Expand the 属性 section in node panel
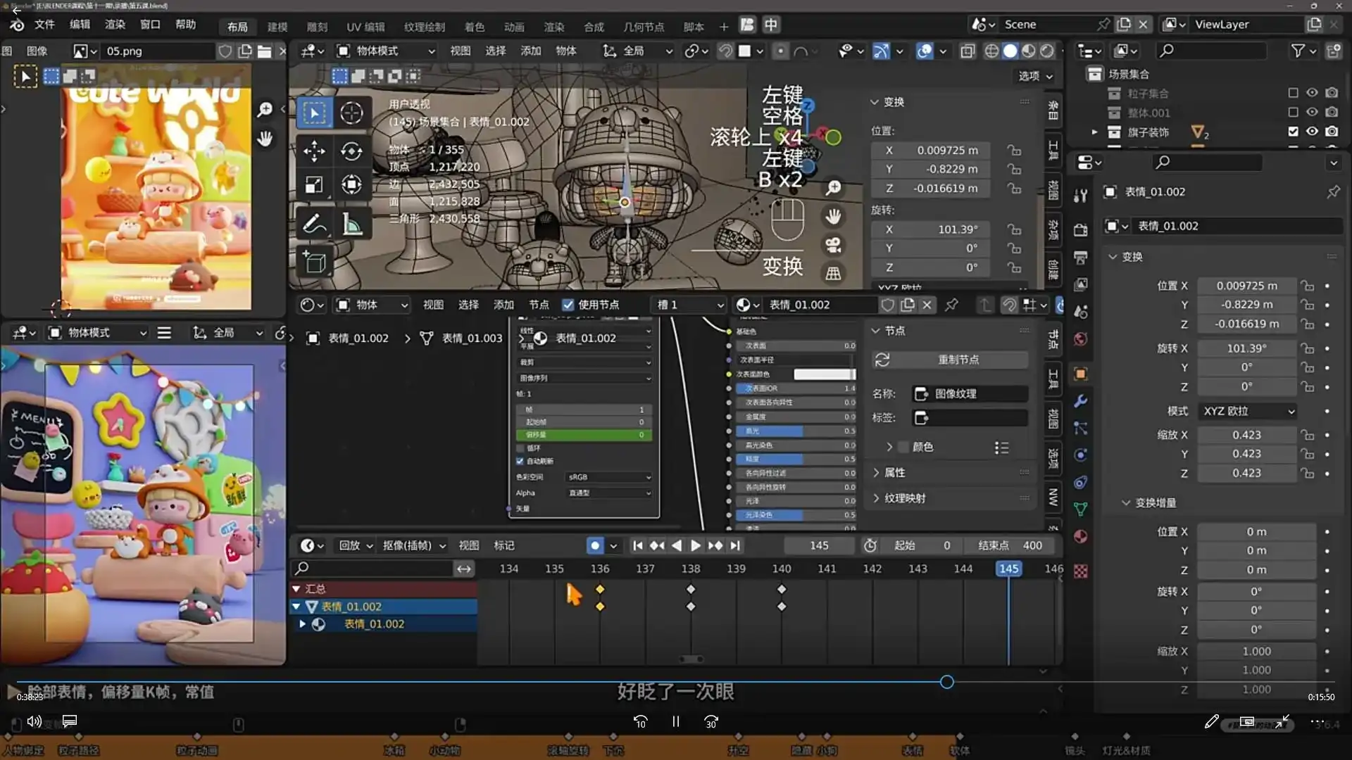The height and width of the screenshot is (760, 1352). click(894, 472)
